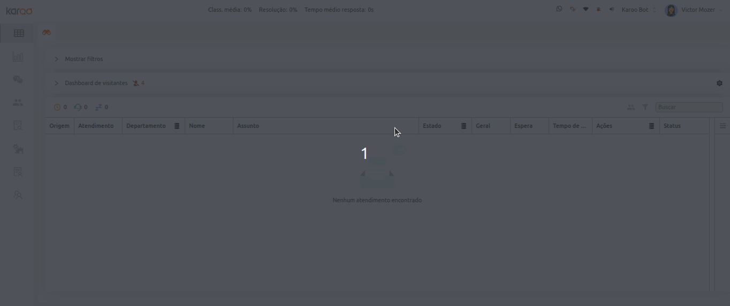Click the headset in-service counter icon

click(x=78, y=107)
